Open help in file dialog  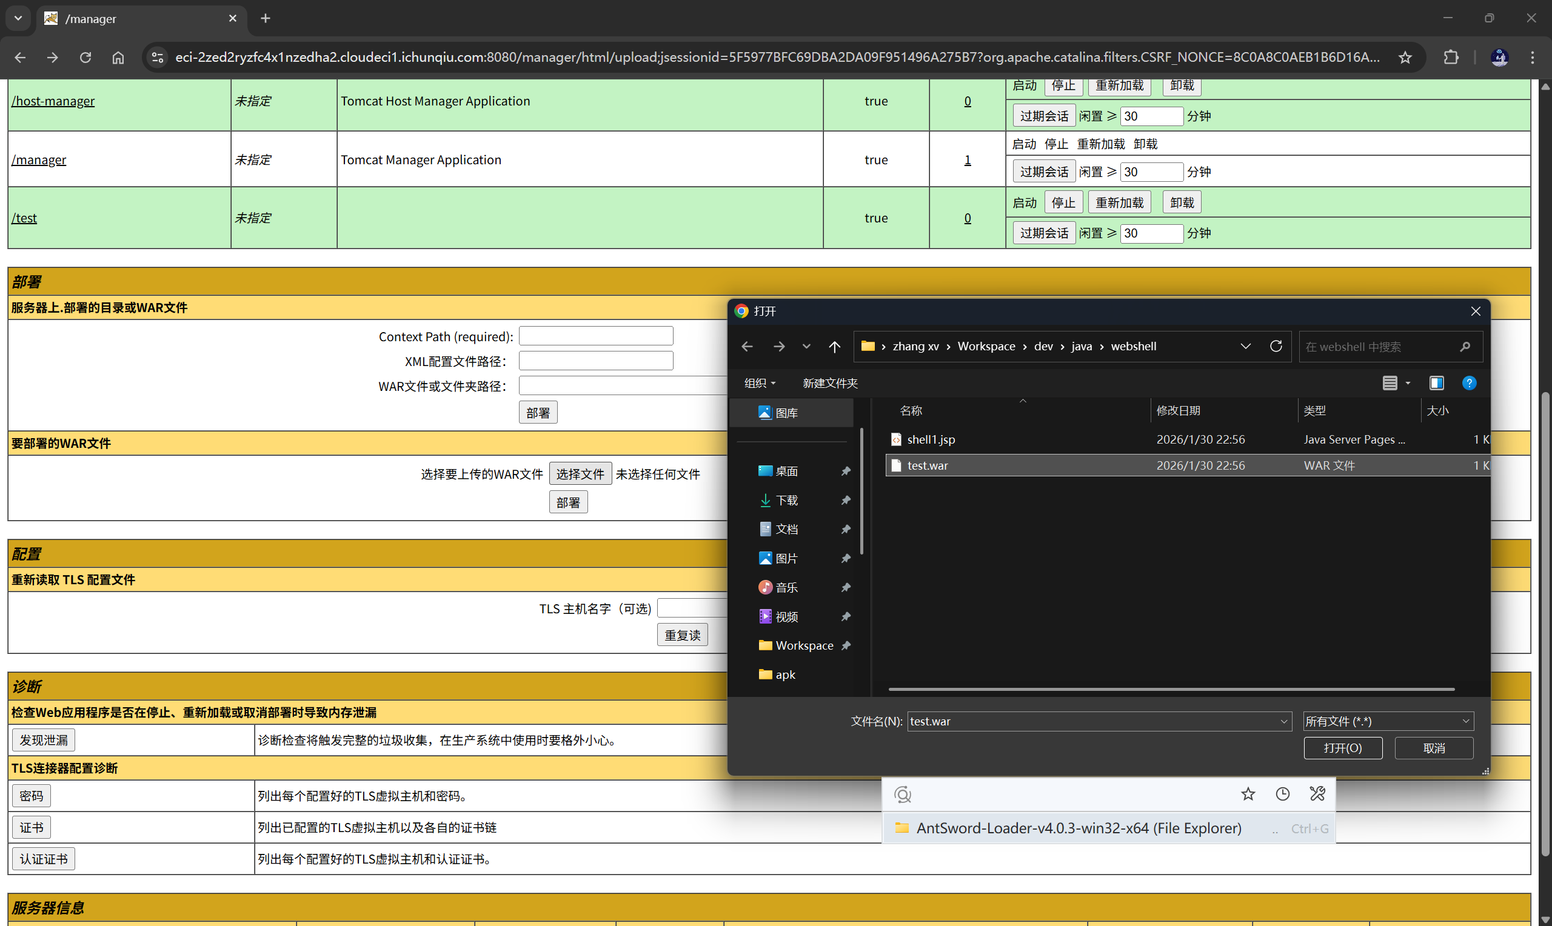[1469, 383]
